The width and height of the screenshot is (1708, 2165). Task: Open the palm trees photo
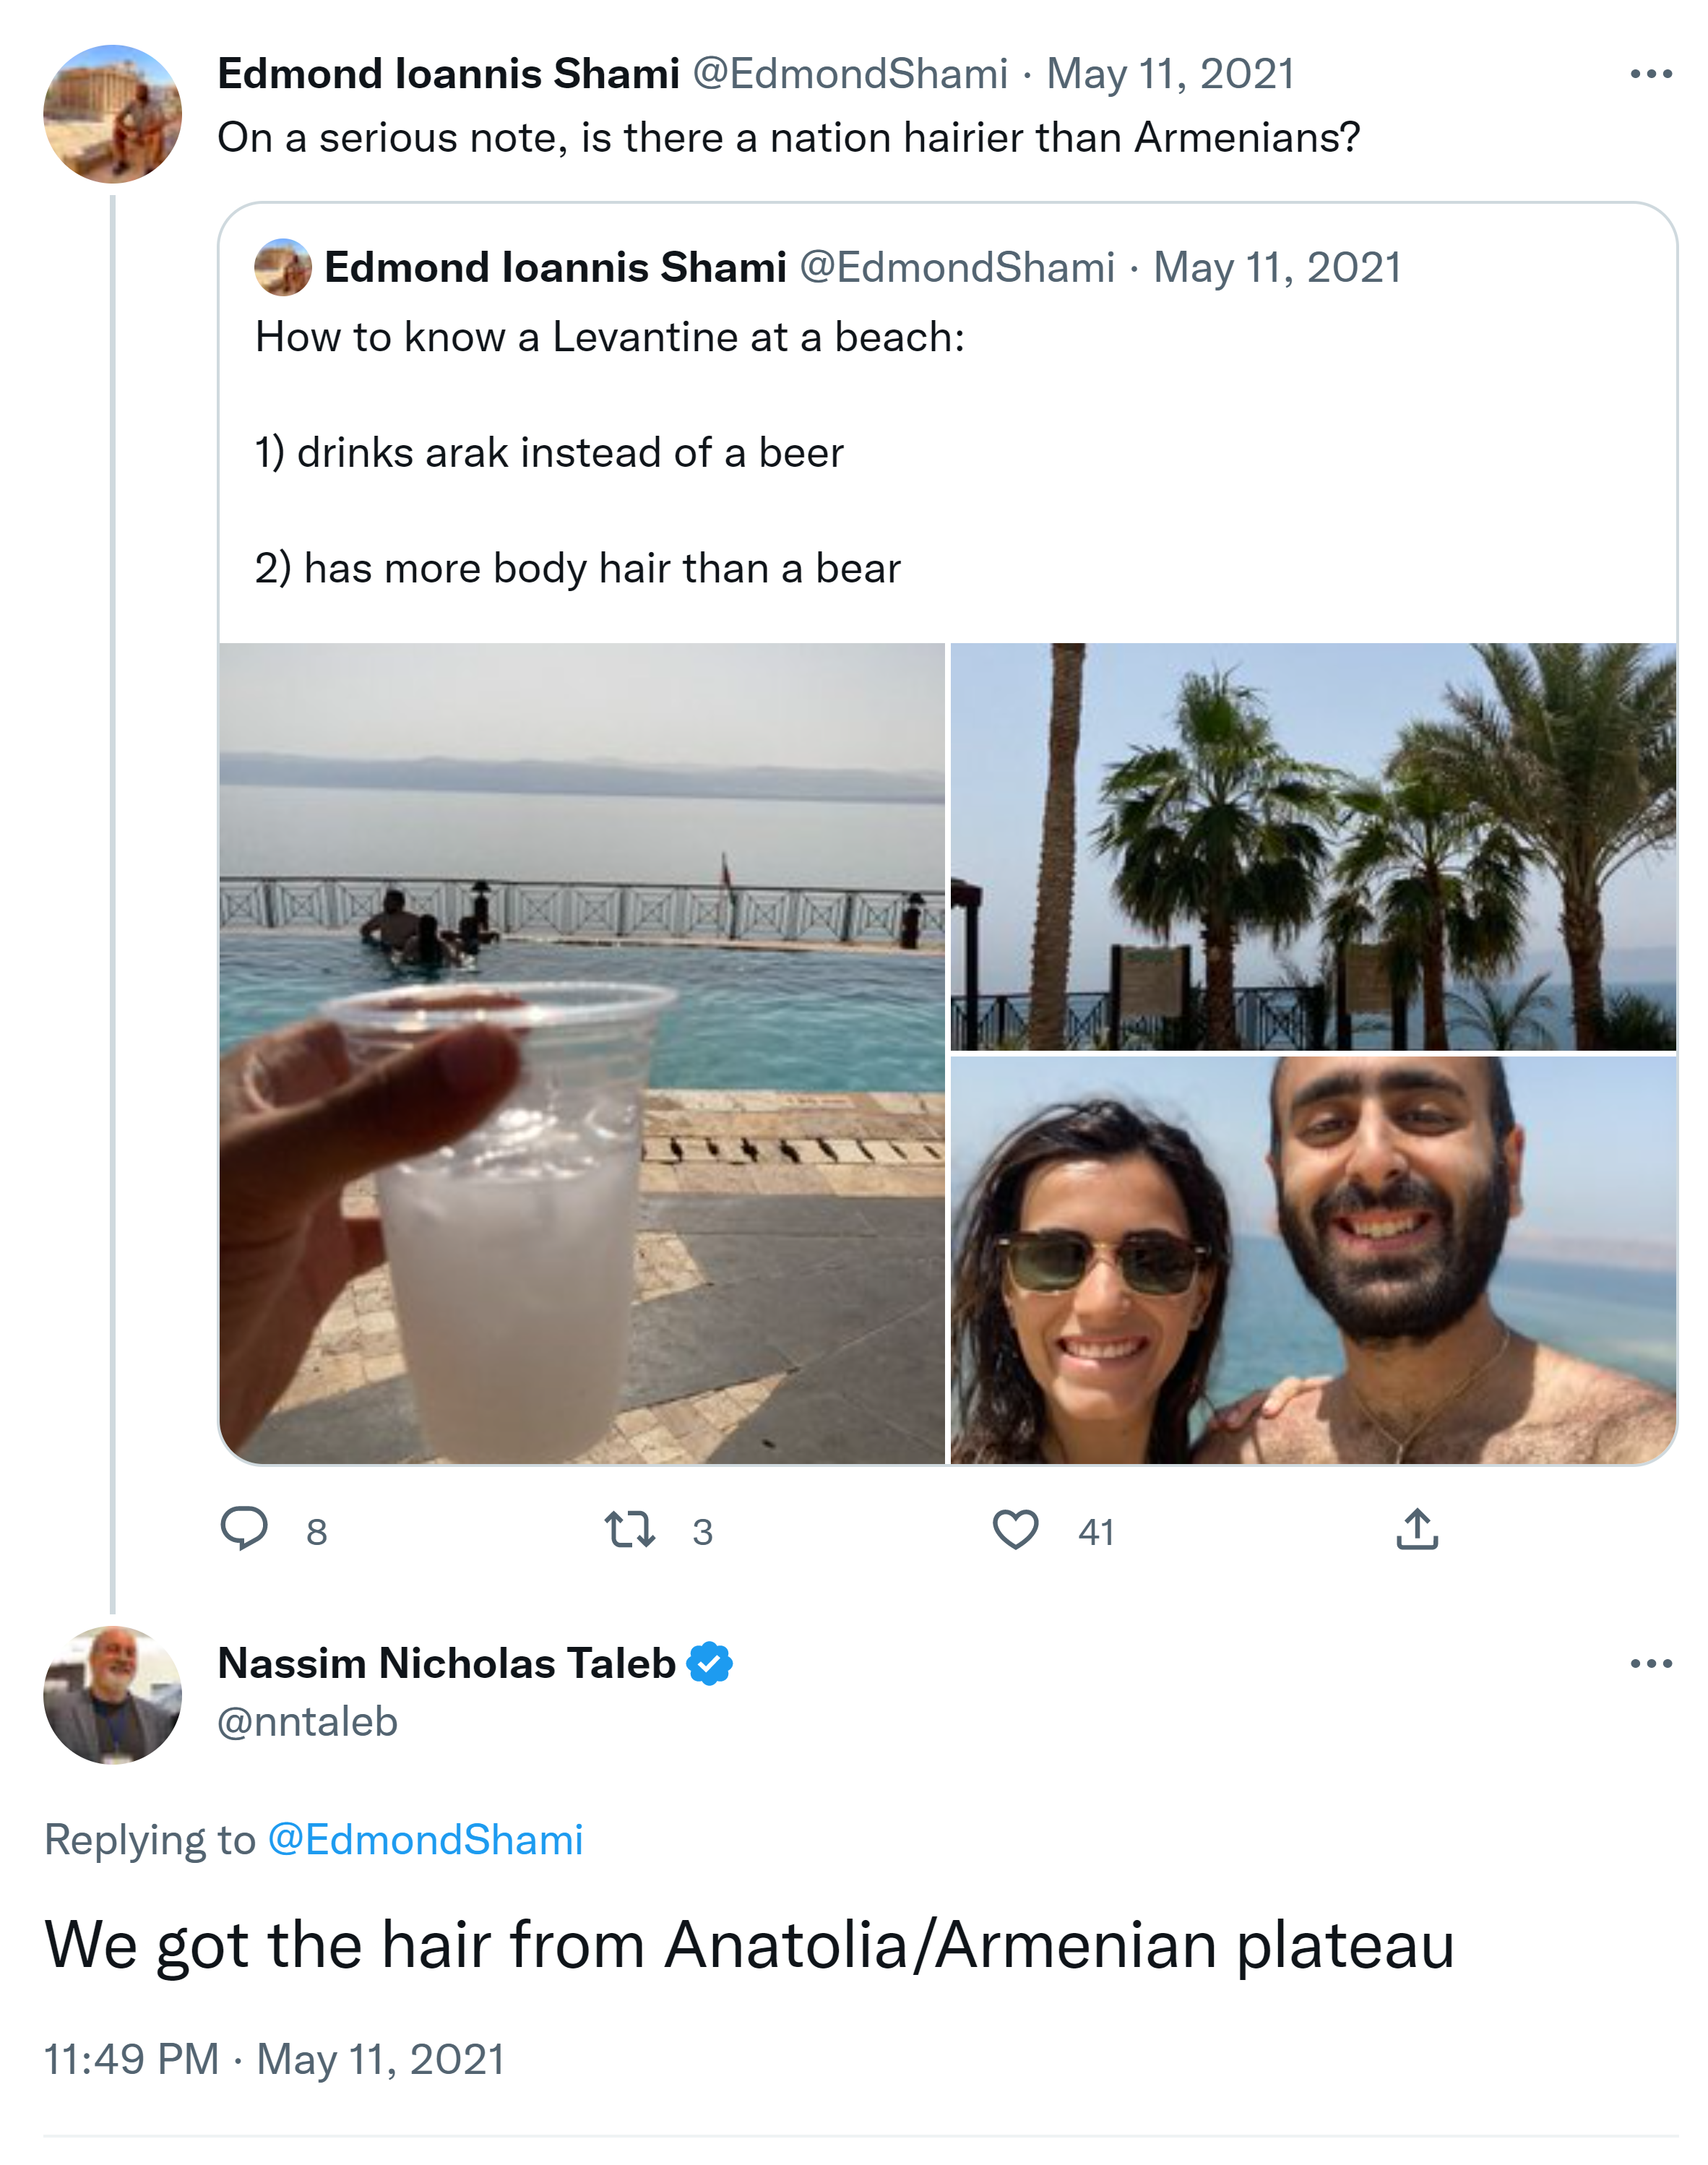click(x=1313, y=846)
